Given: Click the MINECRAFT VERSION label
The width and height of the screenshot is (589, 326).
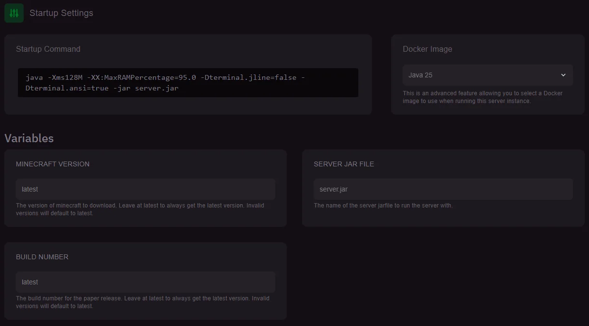Looking at the screenshot, I should pyautogui.click(x=53, y=164).
